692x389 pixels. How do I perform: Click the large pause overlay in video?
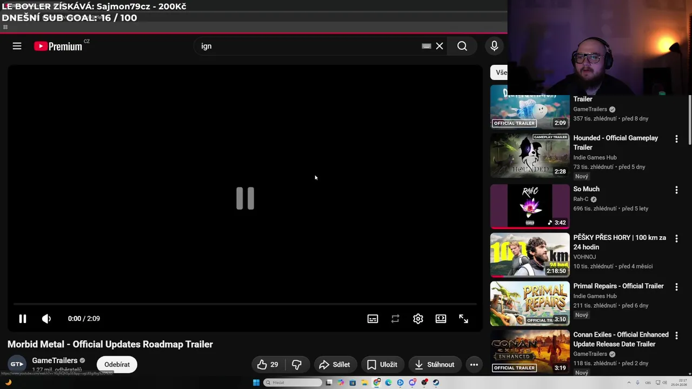click(245, 198)
